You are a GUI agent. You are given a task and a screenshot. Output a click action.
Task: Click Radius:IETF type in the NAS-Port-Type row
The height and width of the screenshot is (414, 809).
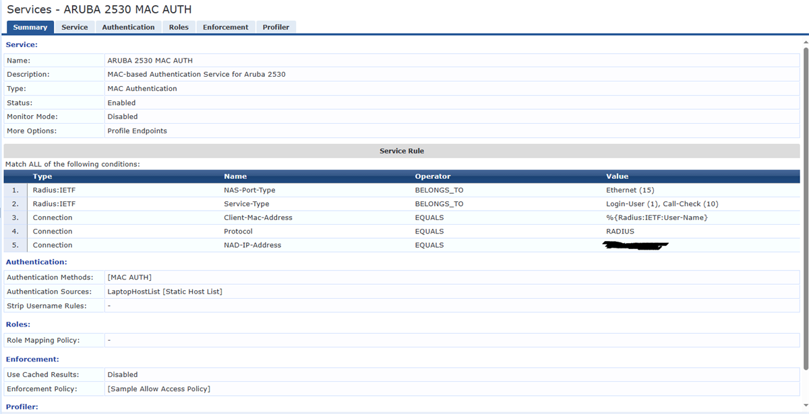(54, 190)
